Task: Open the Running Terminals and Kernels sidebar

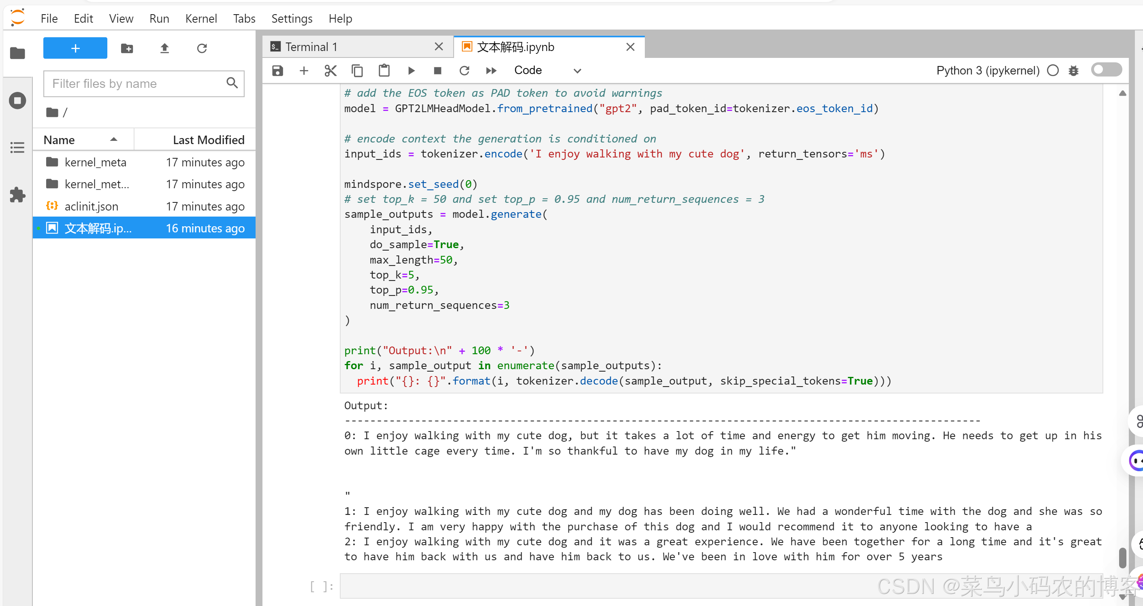Action: click(x=18, y=100)
